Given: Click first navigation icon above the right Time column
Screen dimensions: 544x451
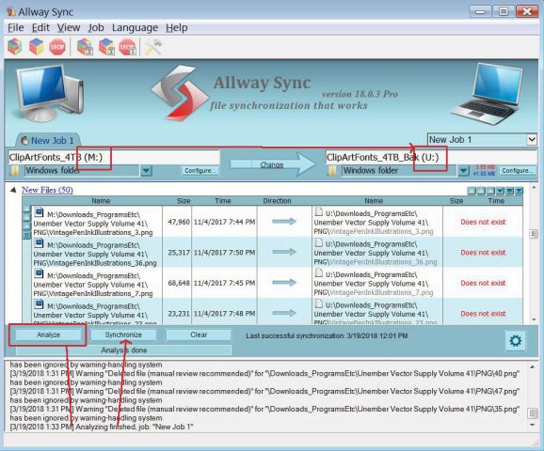Looking at the screenshot, I should pyautogui.click(x=472, y=191).
